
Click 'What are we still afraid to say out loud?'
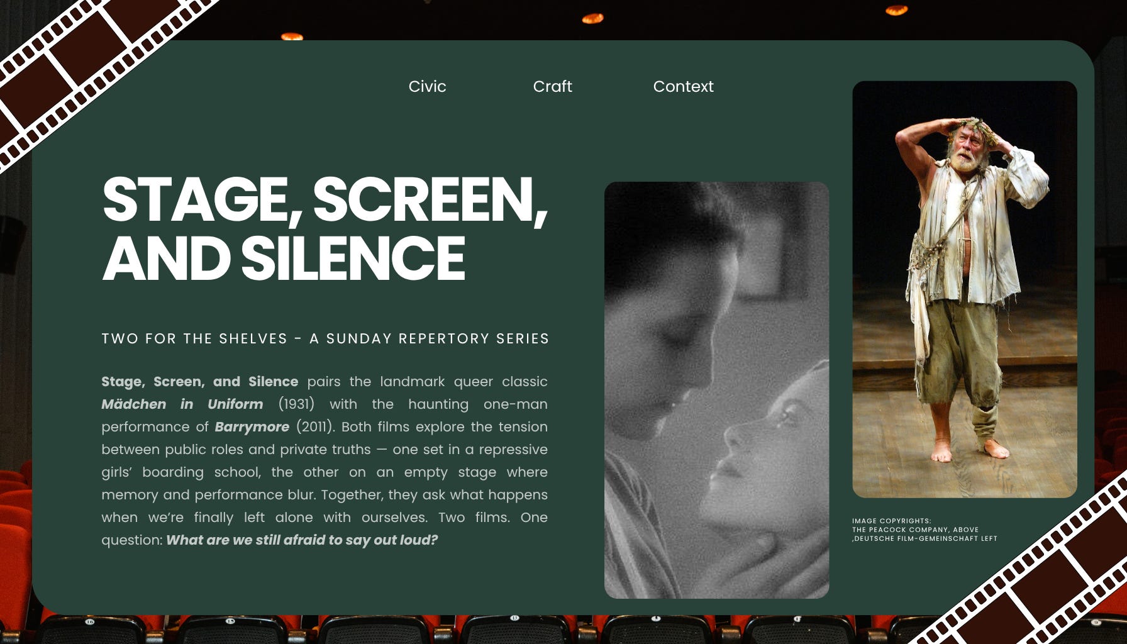tap(302, 540)
